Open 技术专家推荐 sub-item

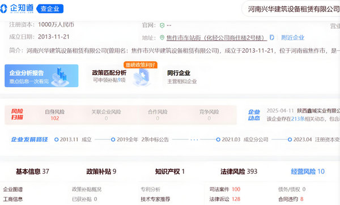pyautogui.click(x=155, y=199)
